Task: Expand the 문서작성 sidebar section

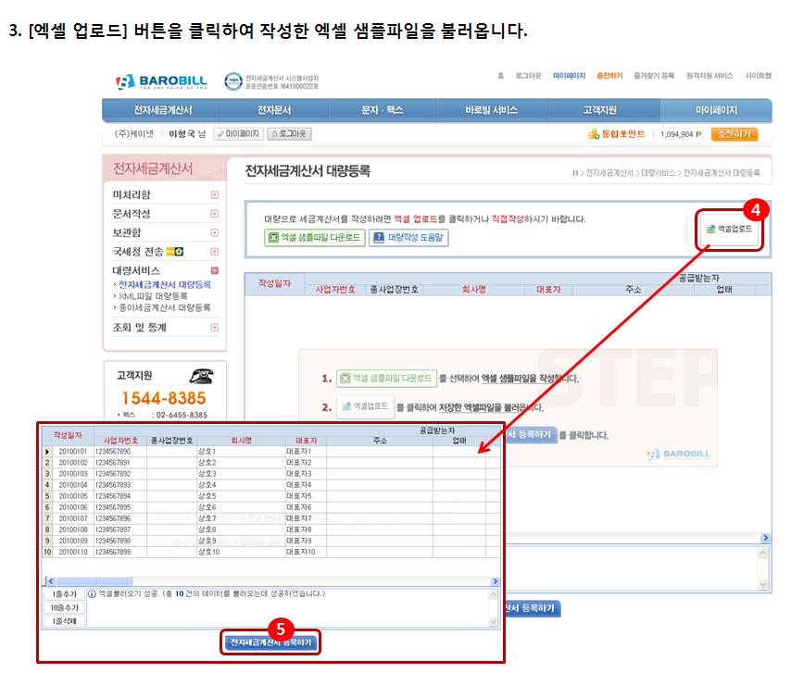Action: 215,214
